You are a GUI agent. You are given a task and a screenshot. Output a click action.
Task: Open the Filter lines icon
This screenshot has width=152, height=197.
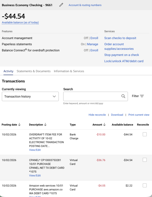[142, 96]
